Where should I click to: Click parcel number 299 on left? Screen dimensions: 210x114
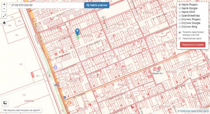click(19, 21)
